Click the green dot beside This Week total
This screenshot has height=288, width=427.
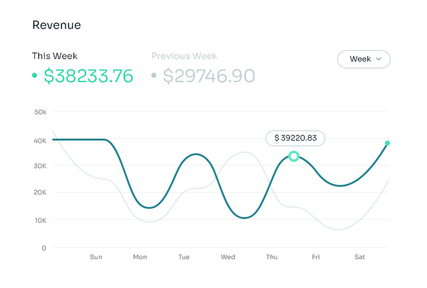(35, 76)
